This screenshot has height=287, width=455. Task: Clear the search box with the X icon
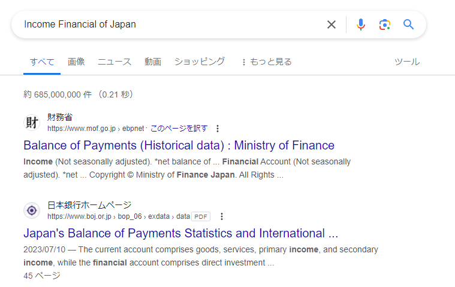coord(332,25)
